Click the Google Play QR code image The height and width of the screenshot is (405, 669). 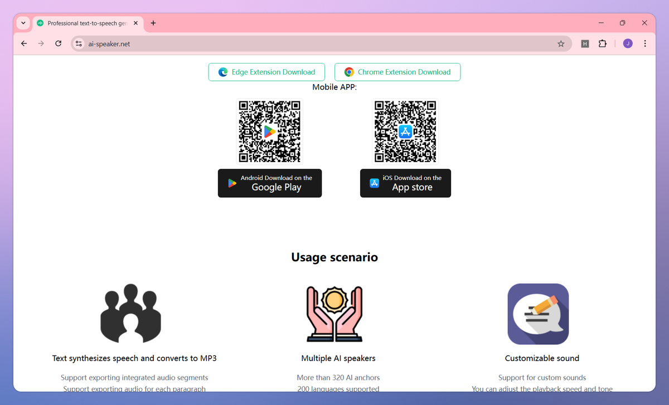point(270,131)
